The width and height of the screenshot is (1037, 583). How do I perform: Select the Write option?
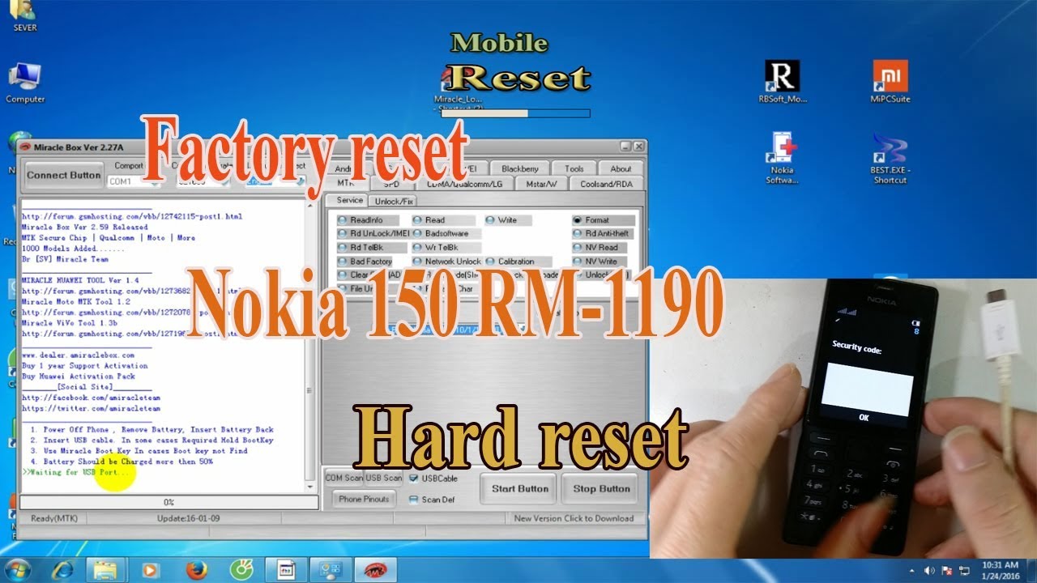pos(508,220)
